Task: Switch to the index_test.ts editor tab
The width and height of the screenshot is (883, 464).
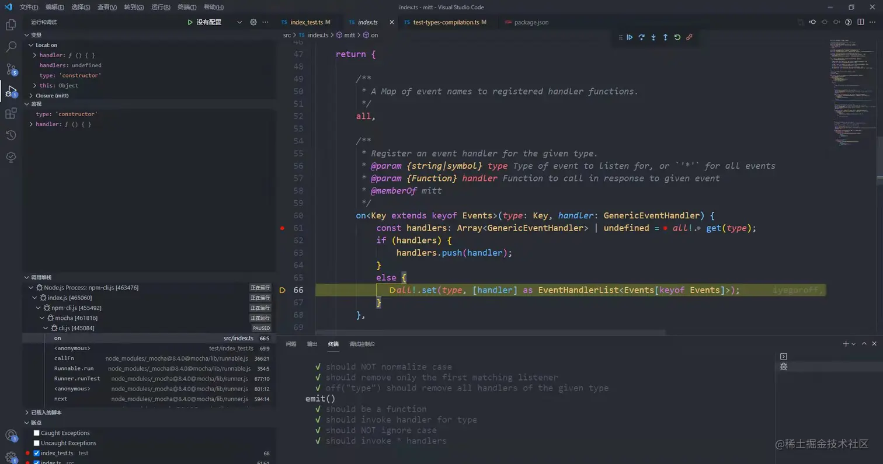Action: click(307, 22)
